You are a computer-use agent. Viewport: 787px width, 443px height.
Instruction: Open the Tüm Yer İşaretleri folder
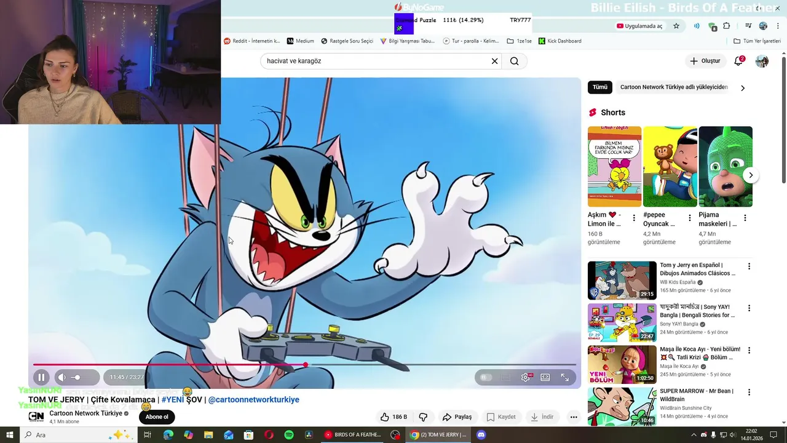757,41
